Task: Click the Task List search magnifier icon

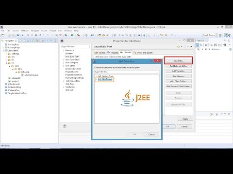Action: pyautogui.click(x=198, y=49)
